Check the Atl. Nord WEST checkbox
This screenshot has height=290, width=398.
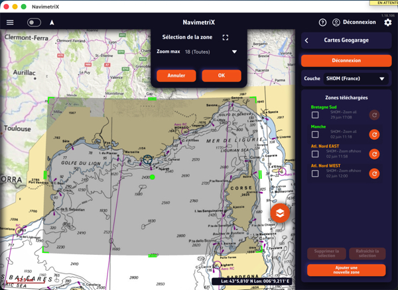[x=315, y=173]
